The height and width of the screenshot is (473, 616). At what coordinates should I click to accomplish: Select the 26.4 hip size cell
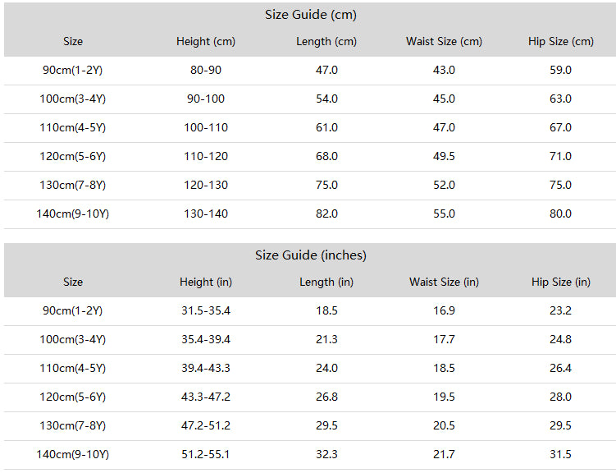[561, 369]
